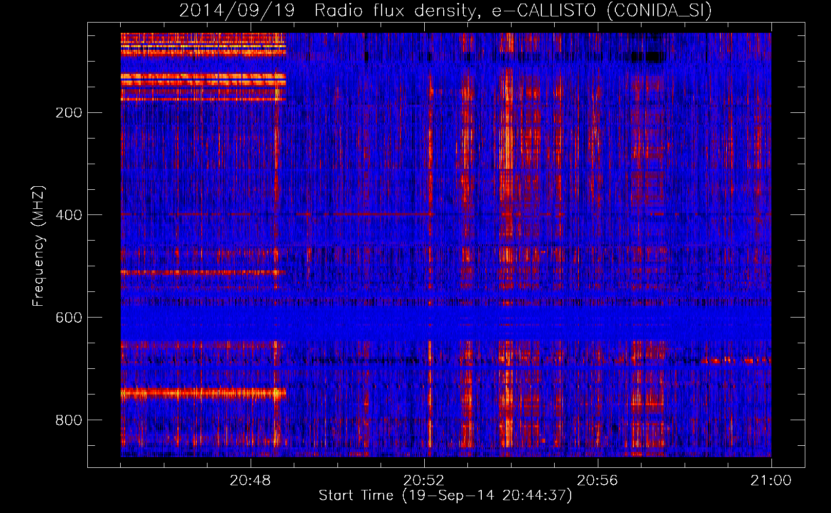
Task: Click the 'Start Time (19-Sep-14 20:44:37)' label
Action: 445,496
